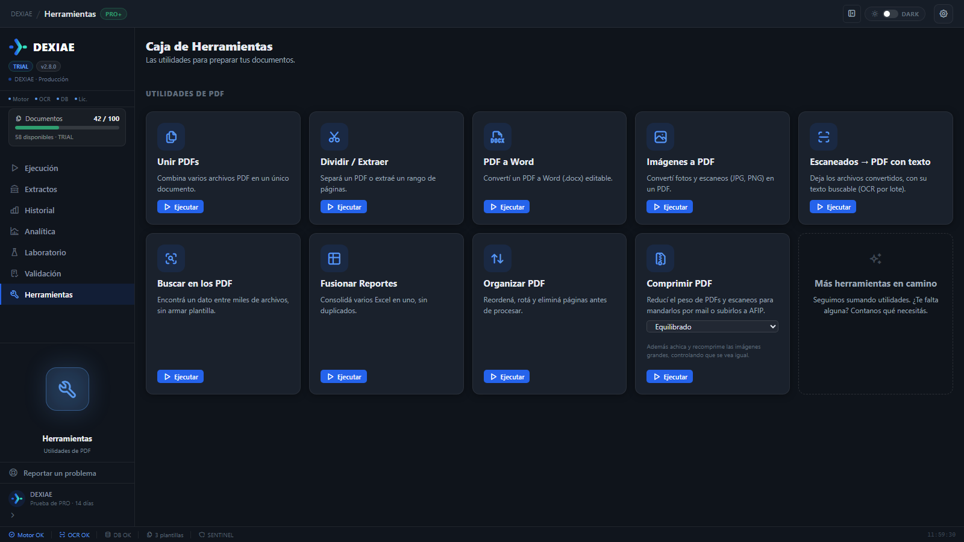The width and height of the screenshot is (964, 542).
Task: Click the image icon for Imágenes a PDF
Action: point(660,137)
